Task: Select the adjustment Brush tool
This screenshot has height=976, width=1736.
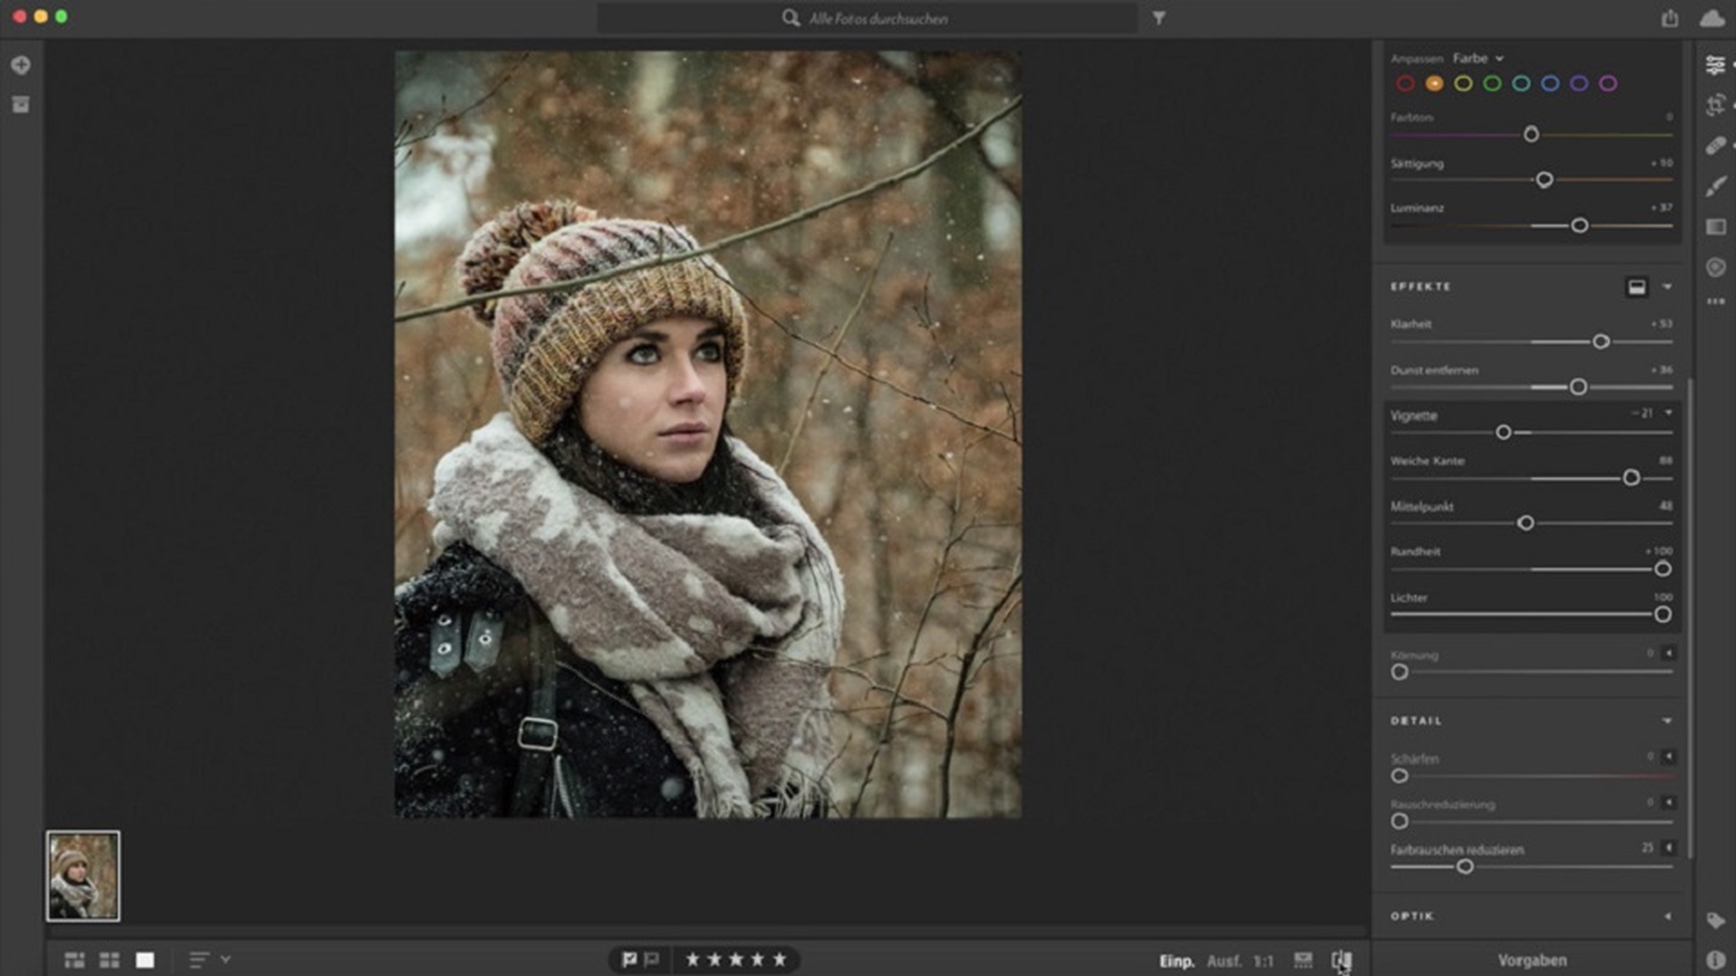Action: pyautogui.click(x=1715, y=186)
